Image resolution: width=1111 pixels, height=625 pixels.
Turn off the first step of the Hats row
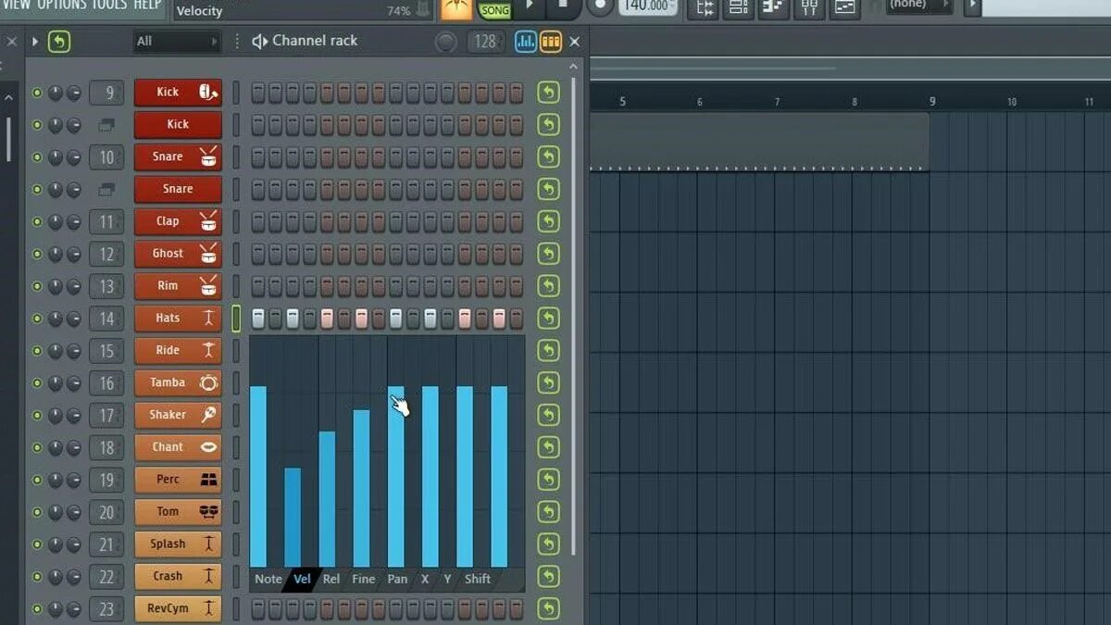[x=258, y=319]
